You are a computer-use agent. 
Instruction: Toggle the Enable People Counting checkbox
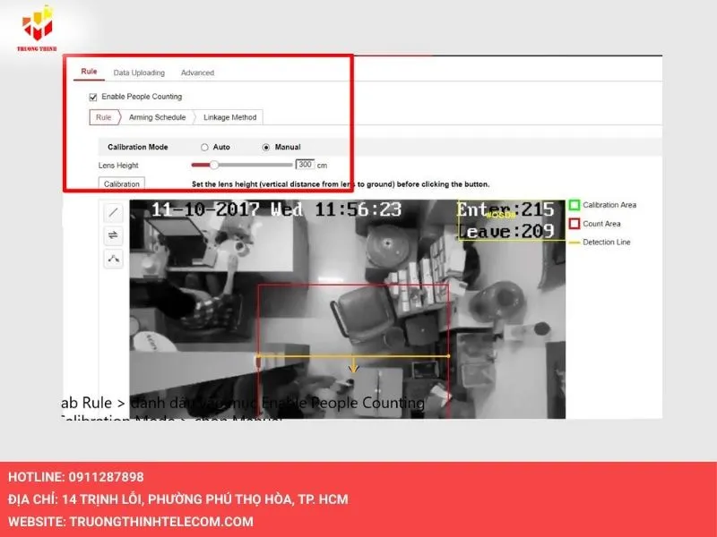coord(92,97)
